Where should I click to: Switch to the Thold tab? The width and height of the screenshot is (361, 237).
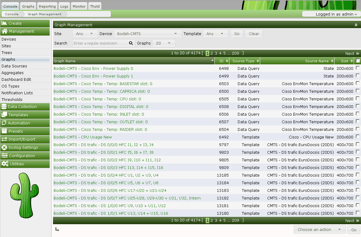point(95,6)
